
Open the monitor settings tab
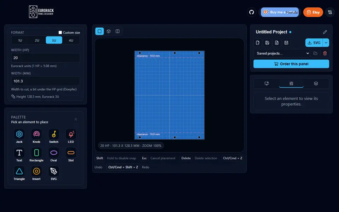[x=267, y=83]
